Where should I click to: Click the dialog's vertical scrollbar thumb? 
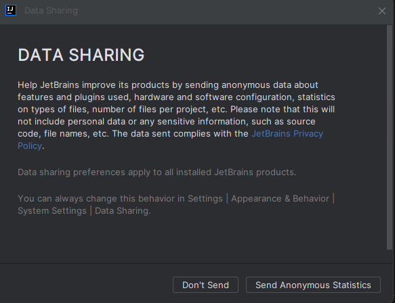pyautogui.click(x=390, y=137)
